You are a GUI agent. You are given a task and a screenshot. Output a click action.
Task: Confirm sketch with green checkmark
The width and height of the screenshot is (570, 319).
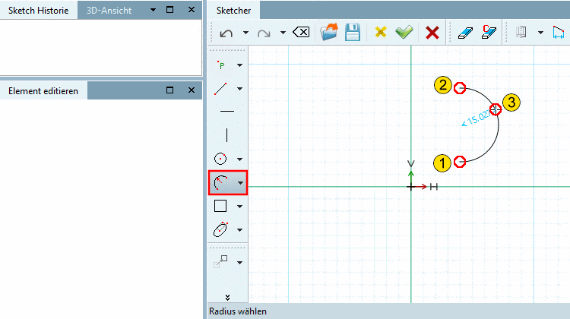coord(404,32)
